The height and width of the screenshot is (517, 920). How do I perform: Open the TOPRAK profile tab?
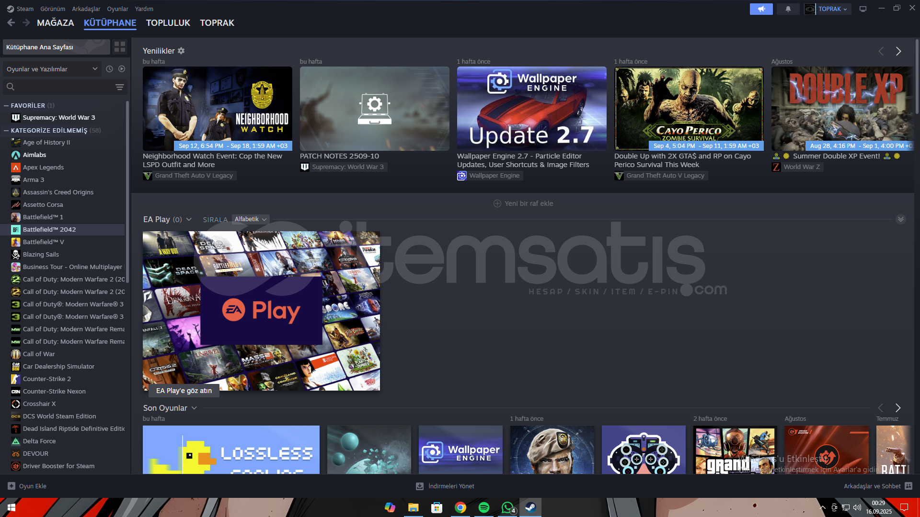pyautogui.click(x=217, y=22)
